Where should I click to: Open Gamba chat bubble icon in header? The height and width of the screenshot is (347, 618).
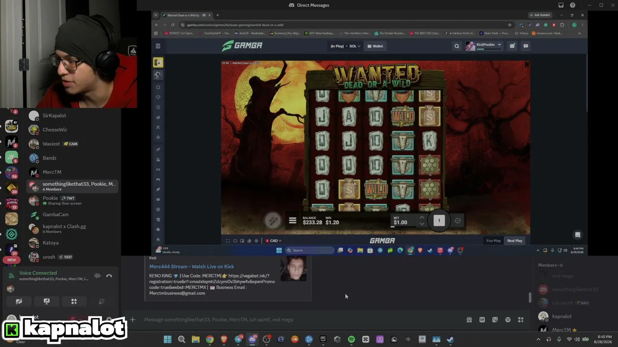[x=526, y=46]
